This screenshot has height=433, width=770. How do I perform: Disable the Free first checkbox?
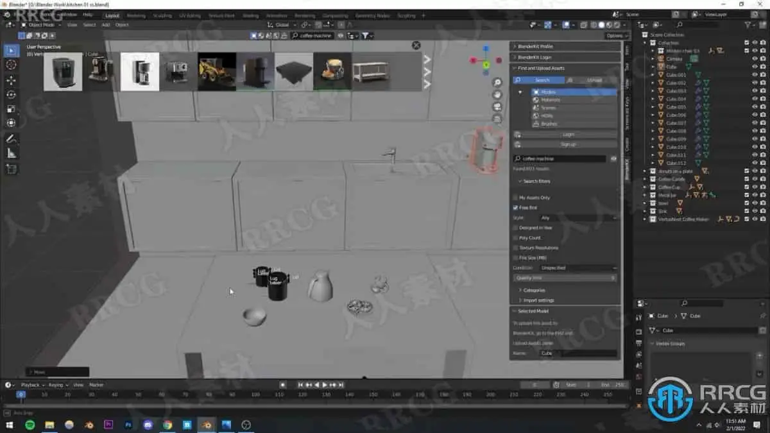pyautogui.click(x=515, y=207)
